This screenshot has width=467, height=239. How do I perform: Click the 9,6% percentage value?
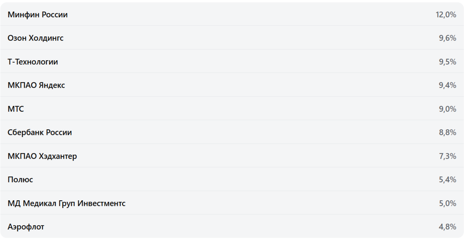tap(447, 38)
